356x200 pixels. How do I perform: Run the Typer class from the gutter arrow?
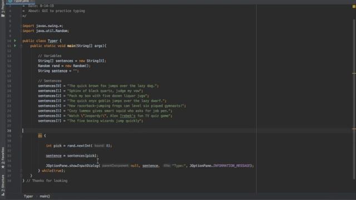[15, 41]
